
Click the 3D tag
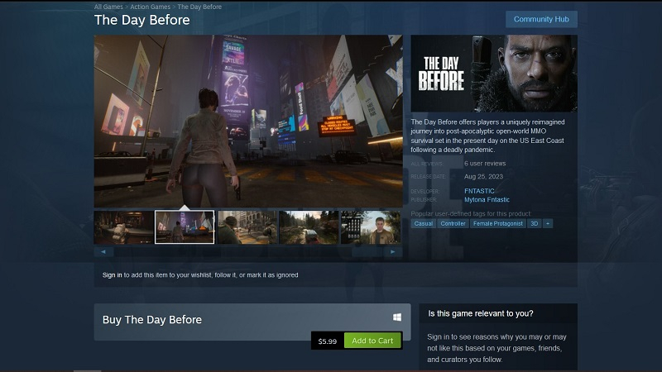click(535, 223)
